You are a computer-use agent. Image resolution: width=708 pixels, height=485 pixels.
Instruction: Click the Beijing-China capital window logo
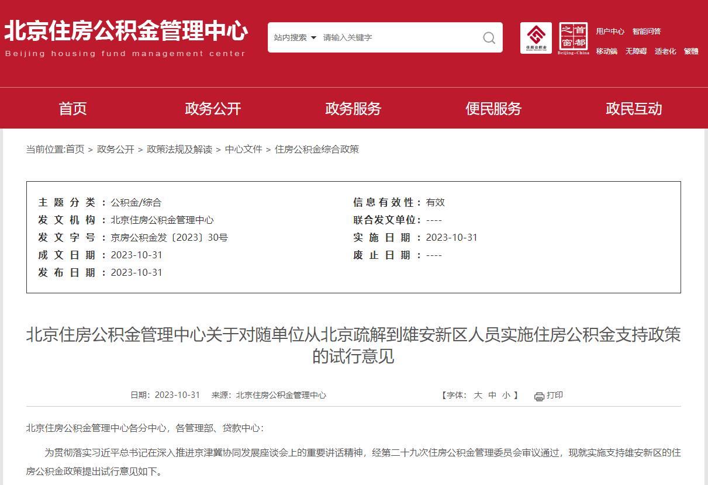573,38
